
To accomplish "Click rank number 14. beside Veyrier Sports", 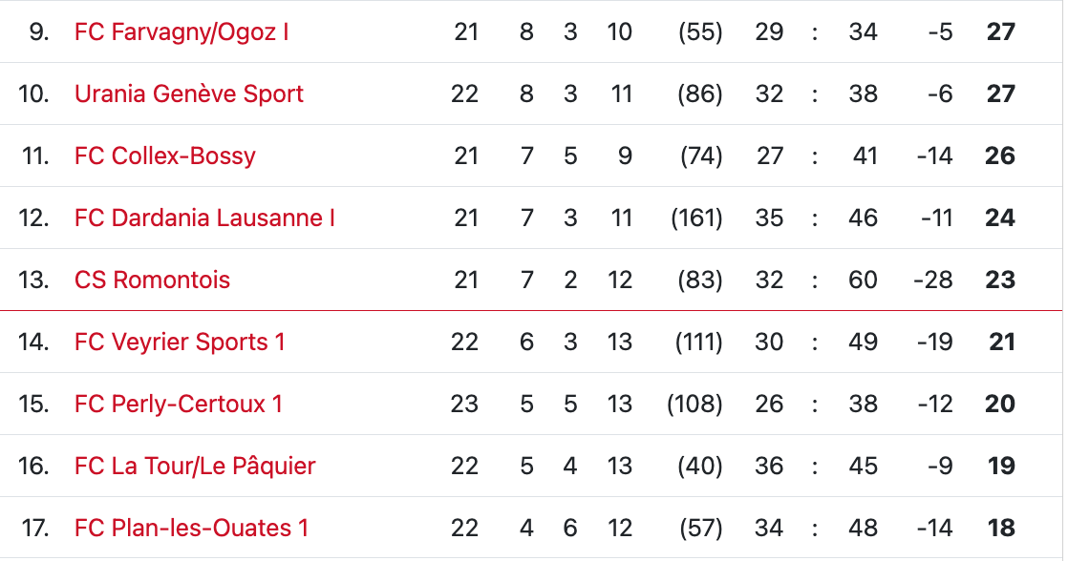I will [x=33, y=343].
